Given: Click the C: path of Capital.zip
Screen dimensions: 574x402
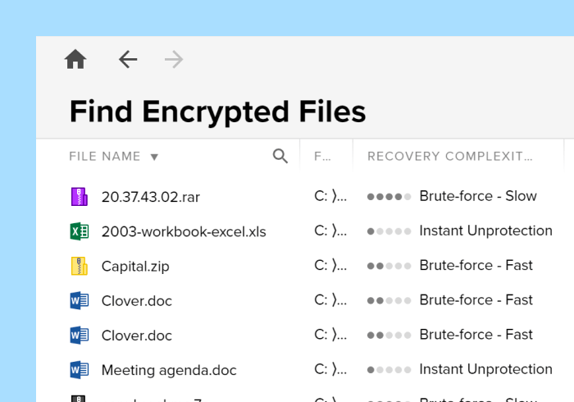Looking at the screenshot, I should [330, 266].
